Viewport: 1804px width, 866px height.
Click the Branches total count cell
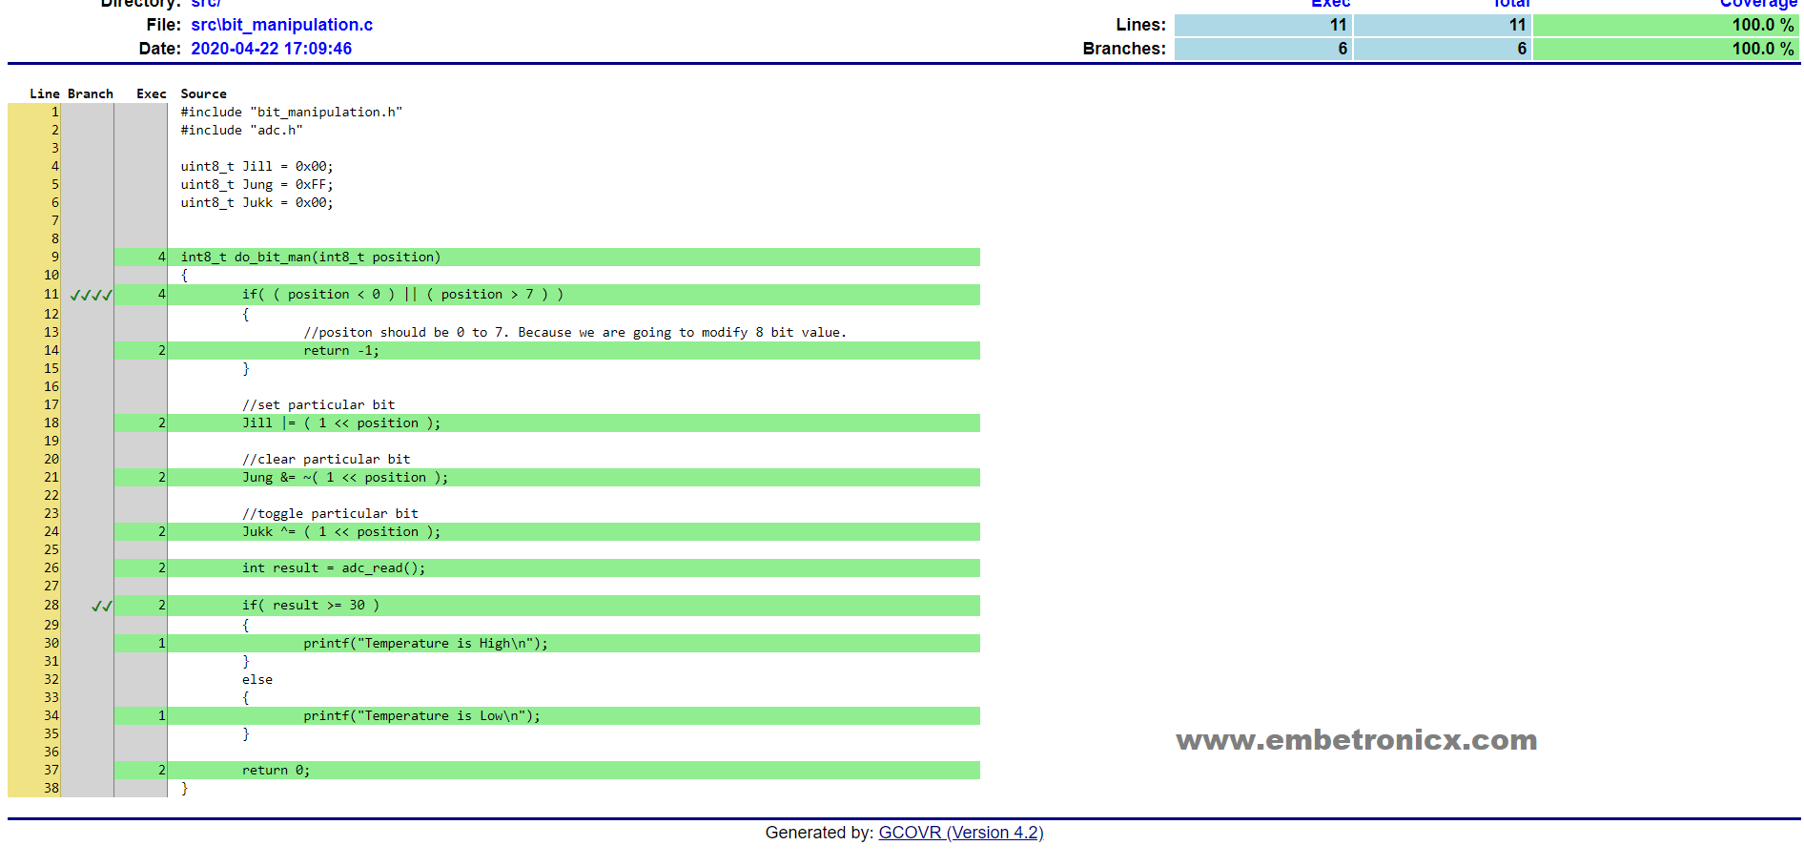pos(1443,49)
